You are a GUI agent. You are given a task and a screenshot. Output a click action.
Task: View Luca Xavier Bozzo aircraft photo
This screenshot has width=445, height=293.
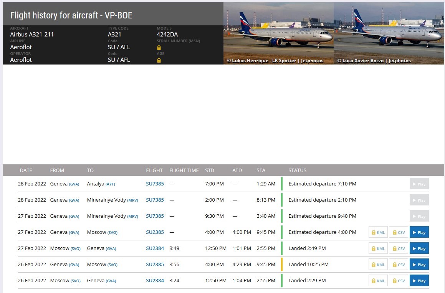[x=389, y=33]
